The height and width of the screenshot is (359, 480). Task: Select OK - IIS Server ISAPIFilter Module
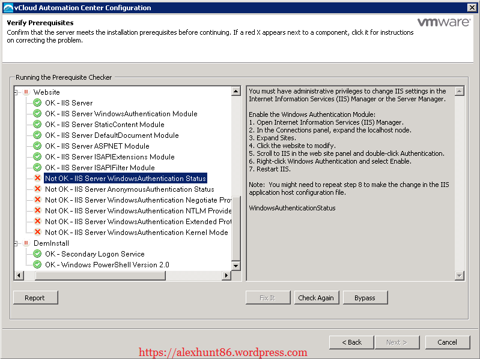(100, 168)
